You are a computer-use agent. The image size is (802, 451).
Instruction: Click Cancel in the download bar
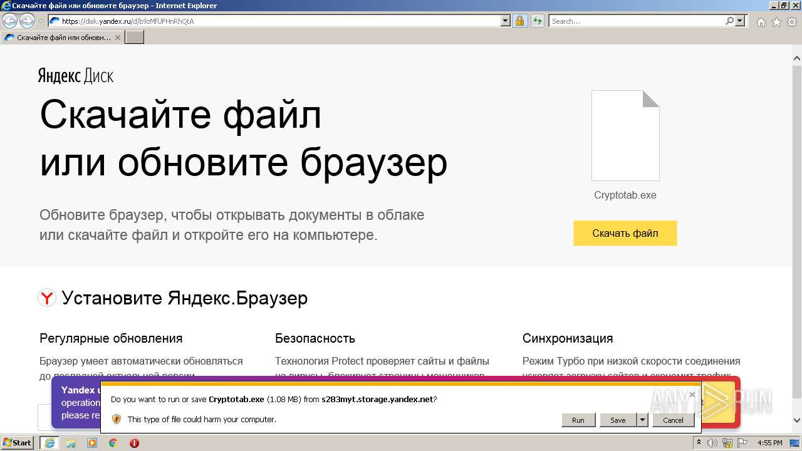[x=673, y=420]
